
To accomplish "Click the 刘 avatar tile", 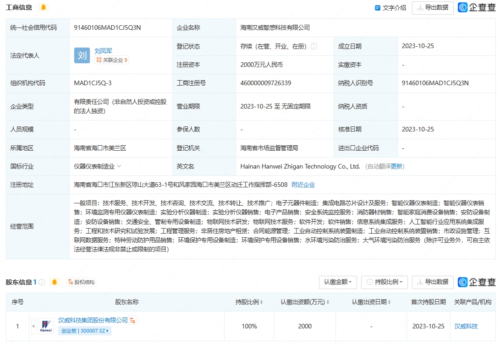I will [x=82, y=55].
